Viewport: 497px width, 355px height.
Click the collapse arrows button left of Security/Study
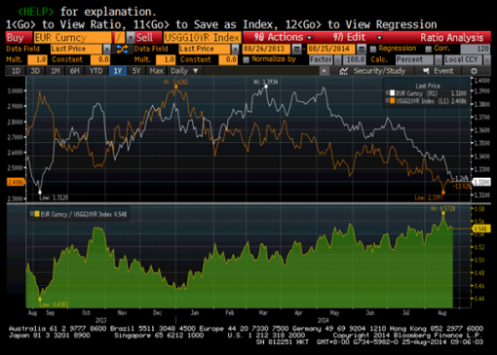[x=324, y=71]
